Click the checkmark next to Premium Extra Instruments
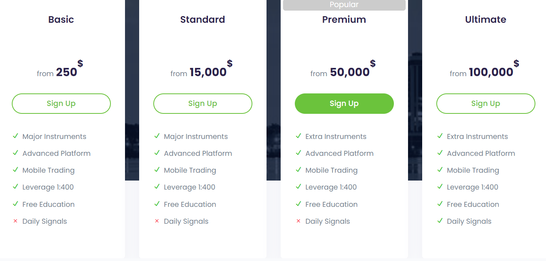Image resolution: width=546 pixels, height=261 pixels. click(x=298, y=136)
